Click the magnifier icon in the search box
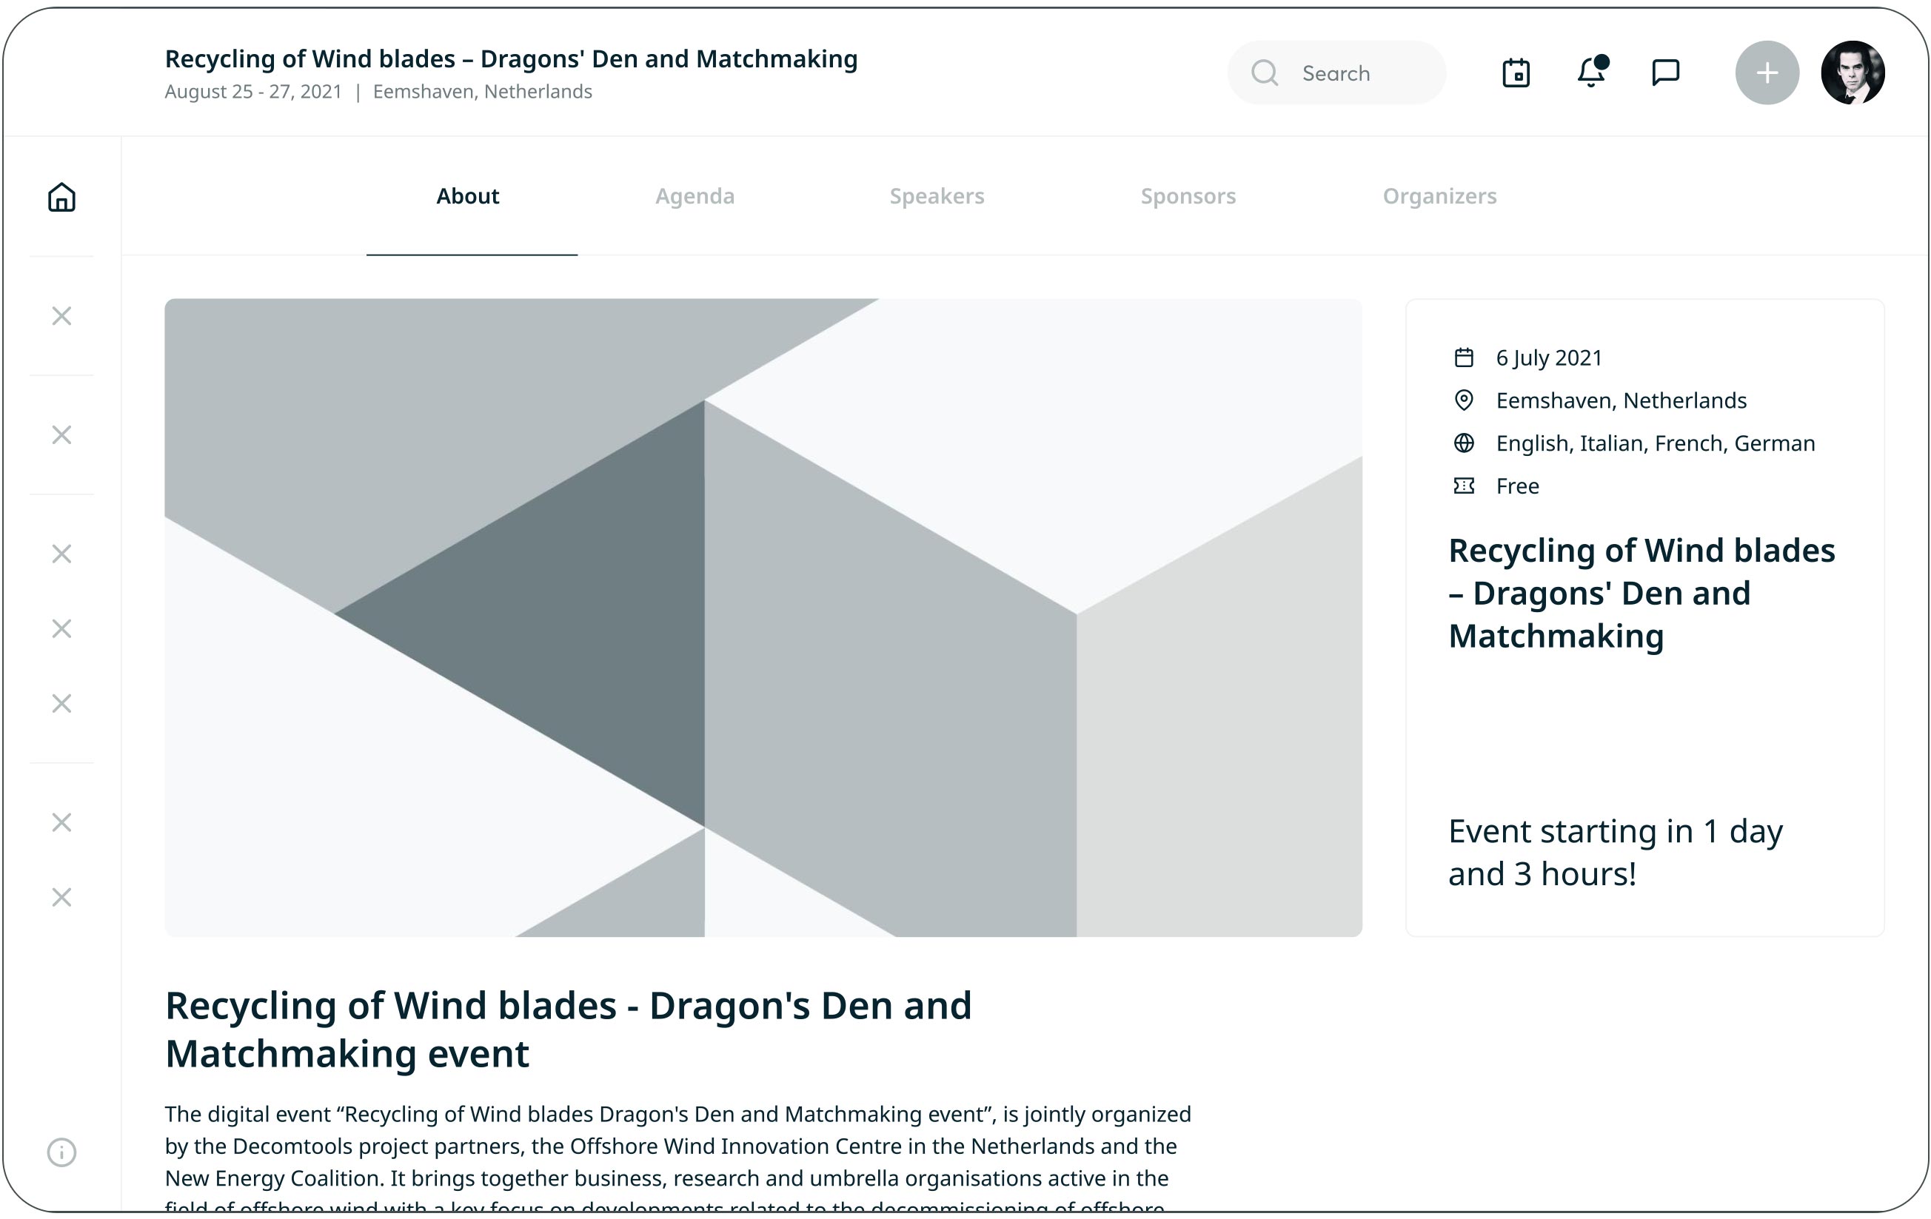The image size is (1931, 1219). [x=1265, y=73]
